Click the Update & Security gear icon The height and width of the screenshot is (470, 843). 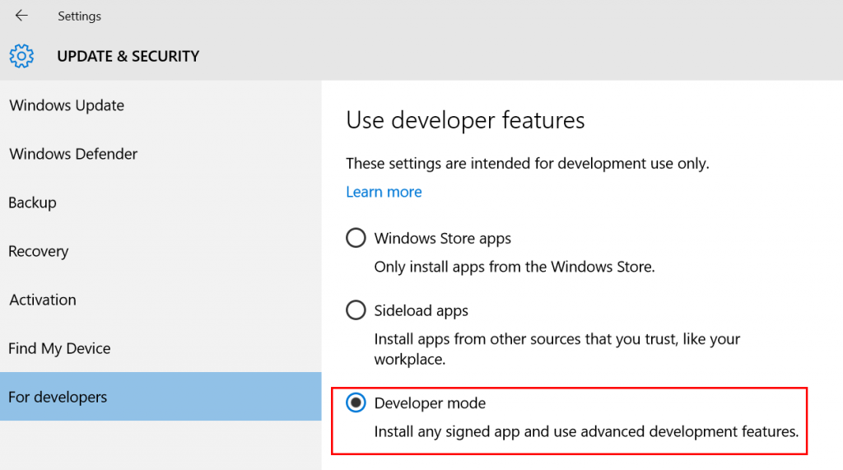21,56
